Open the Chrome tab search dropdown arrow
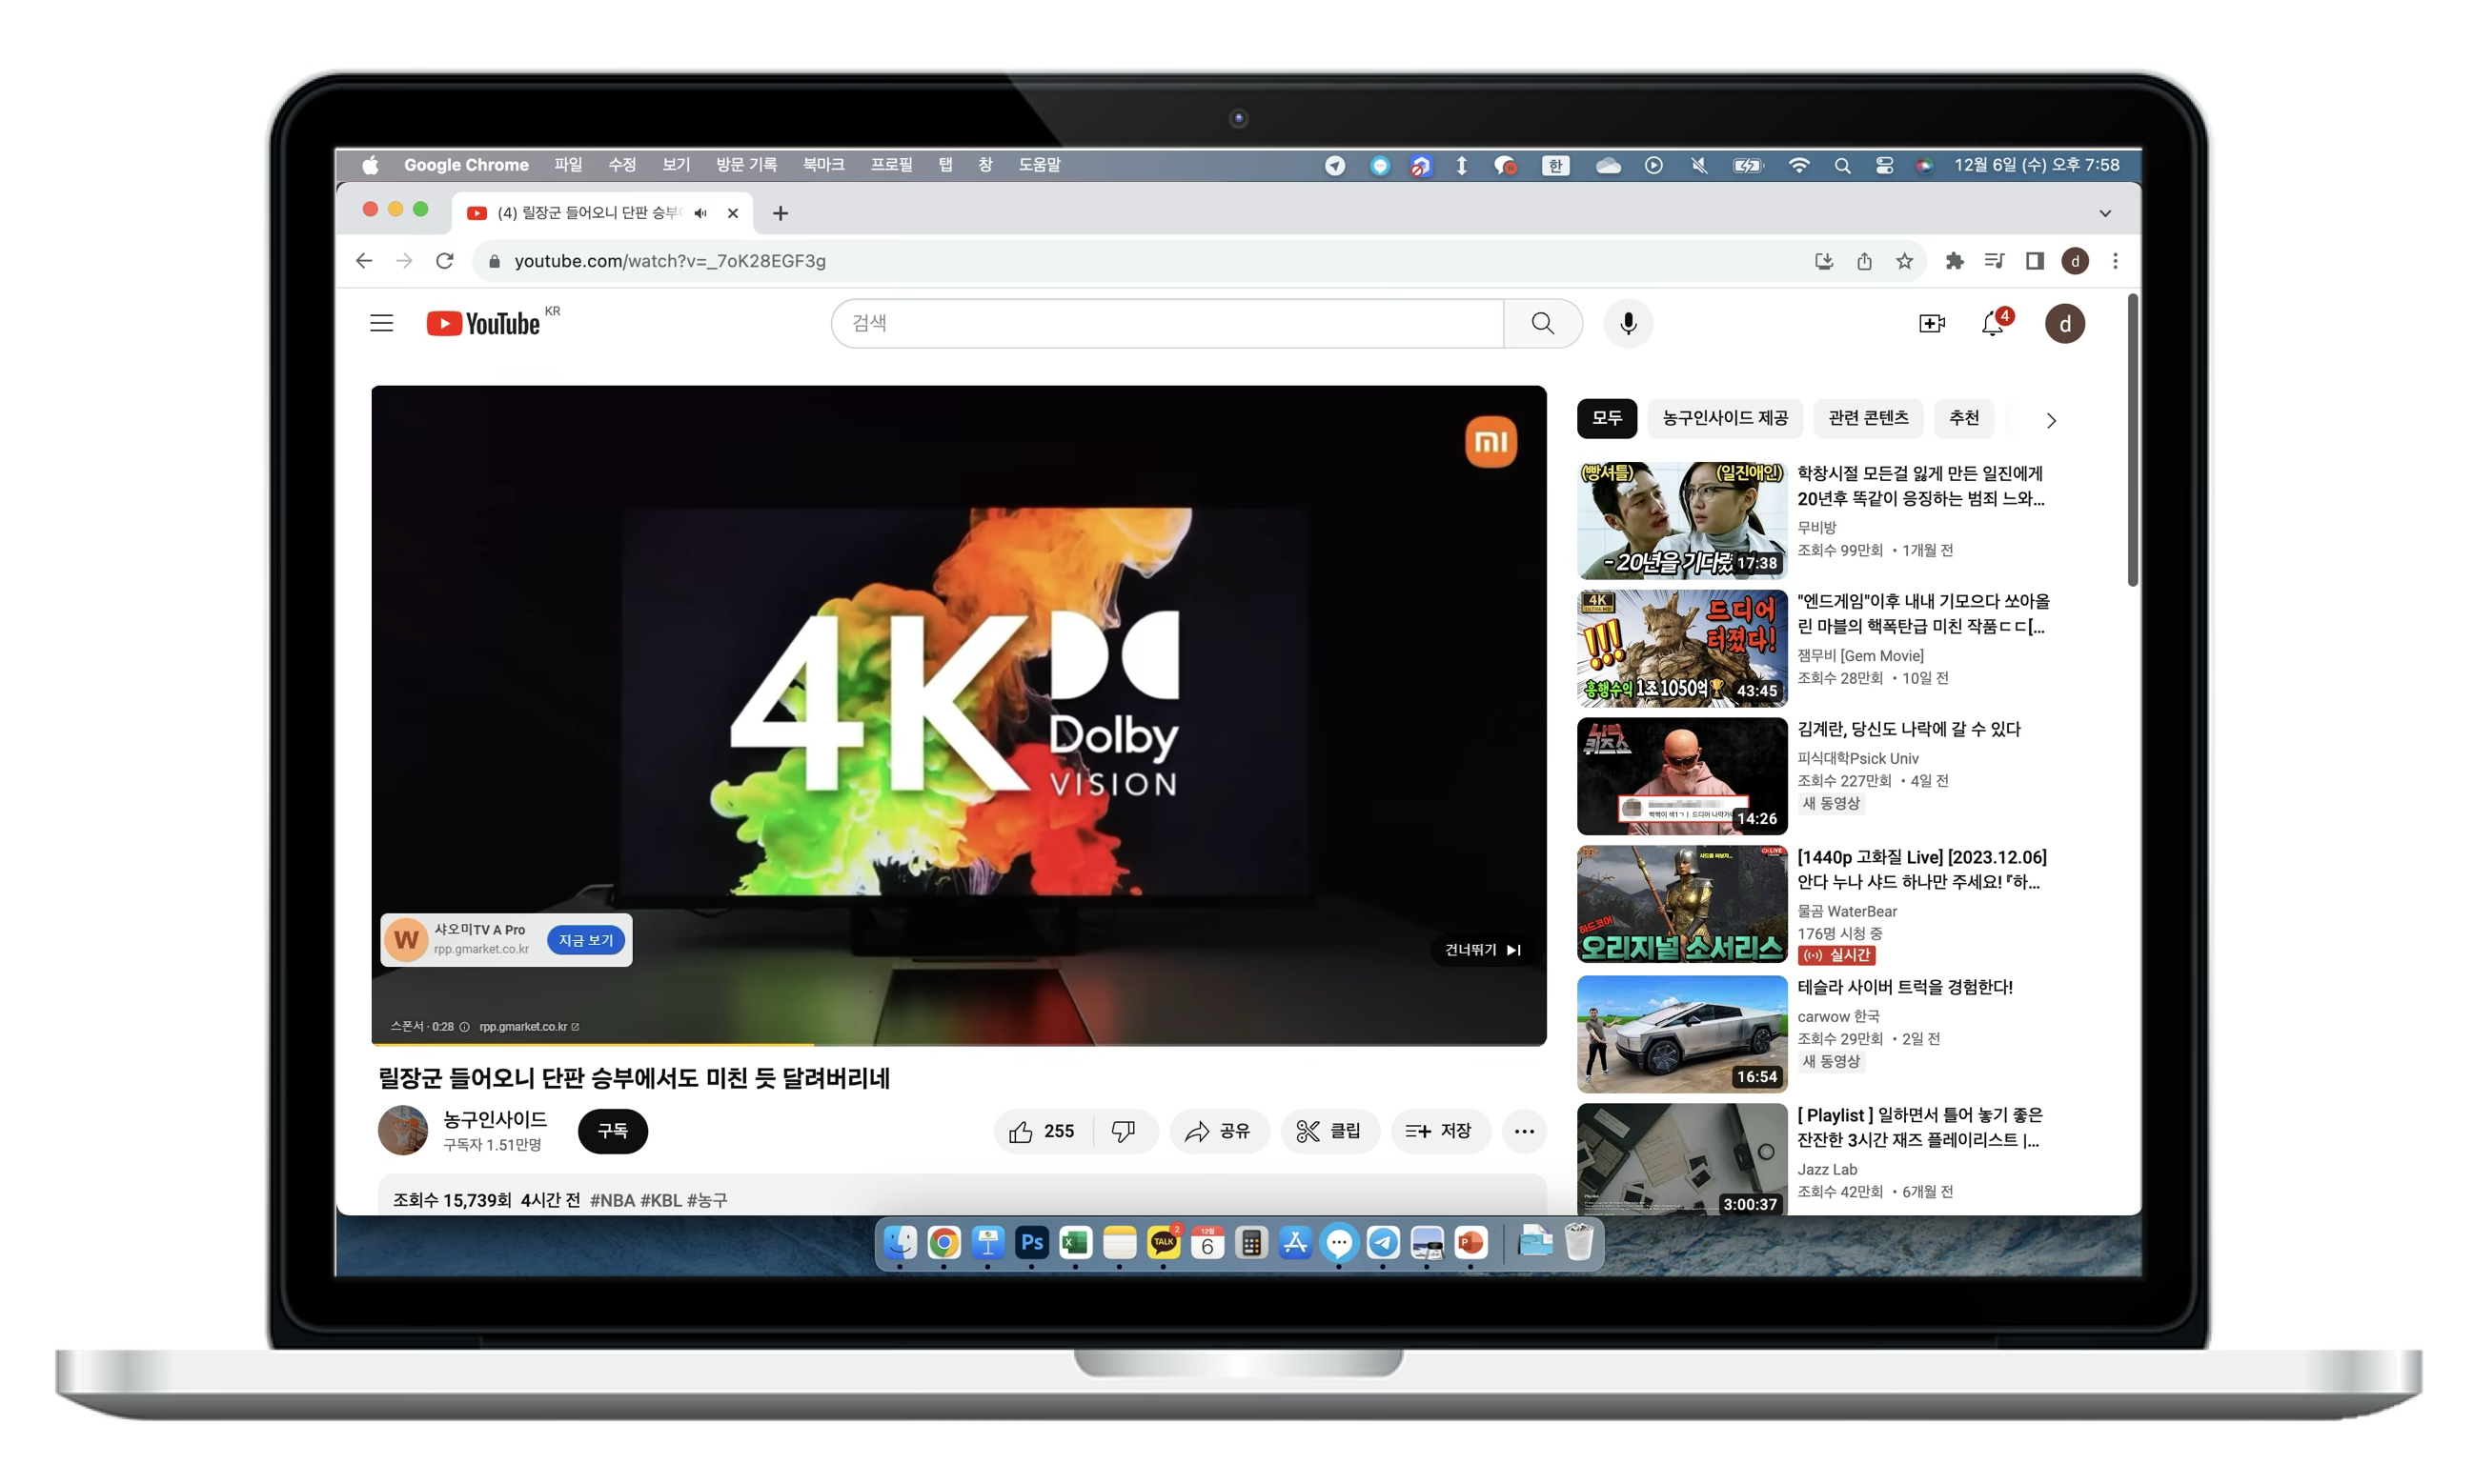Viewport: 2474px width, 1484px height. point(2105,213)
